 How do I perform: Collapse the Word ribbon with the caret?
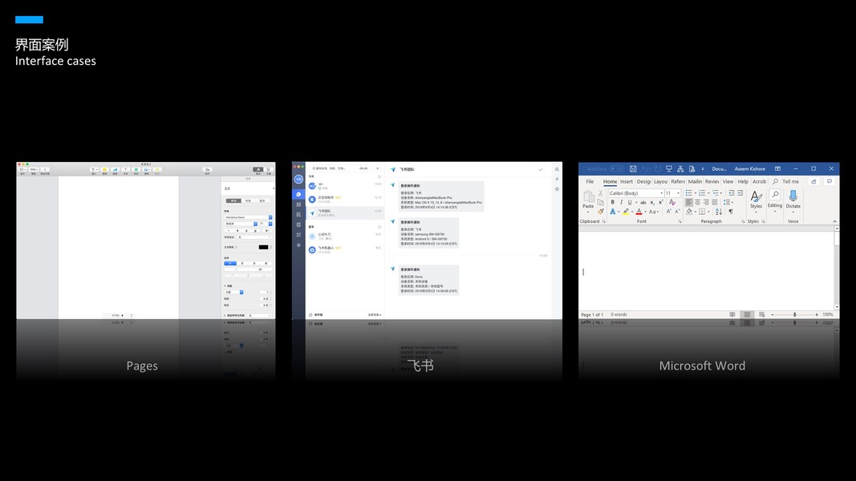(834, 221)
